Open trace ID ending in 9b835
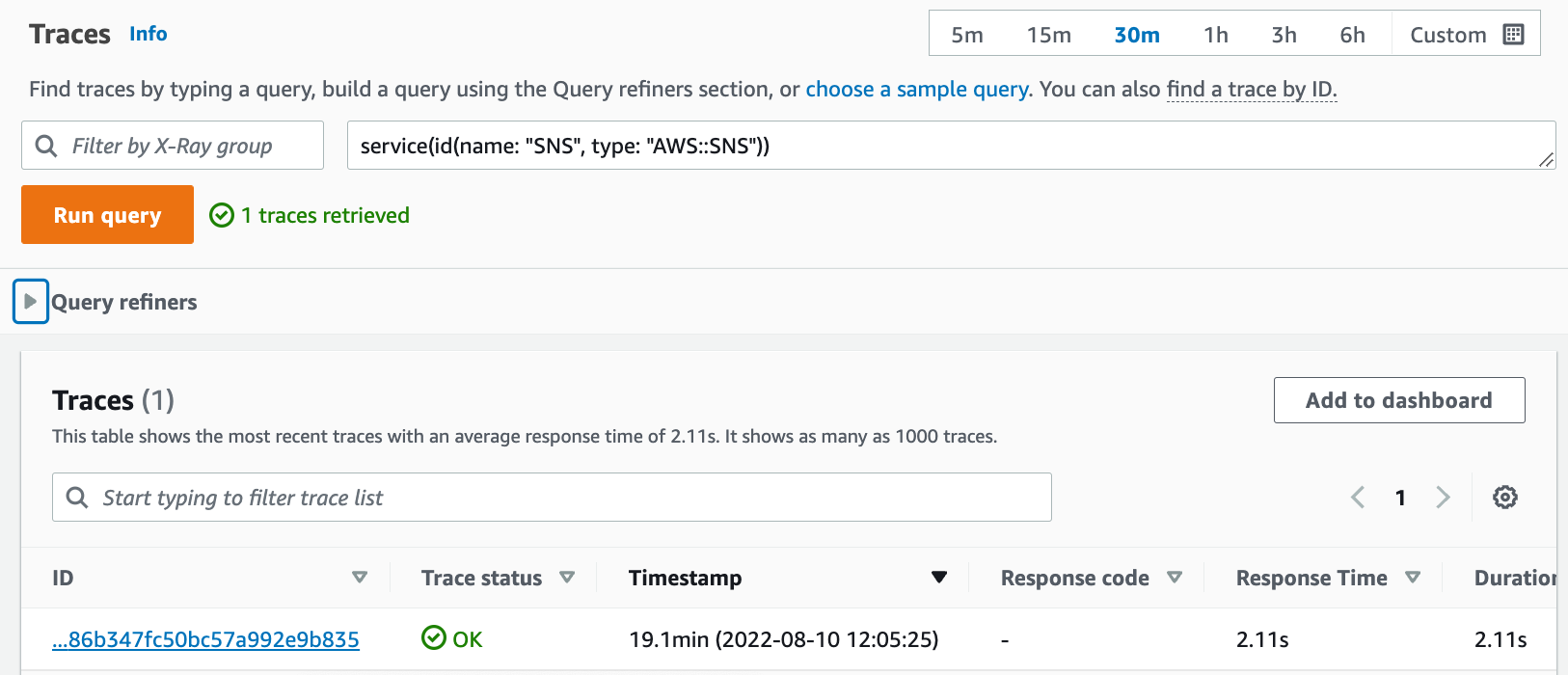 click(x=205, y=639)
